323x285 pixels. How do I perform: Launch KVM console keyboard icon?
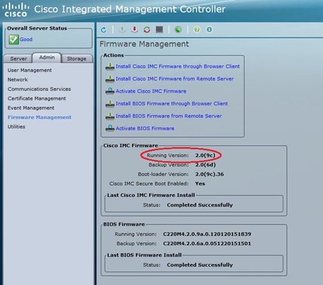click(159, 30)
